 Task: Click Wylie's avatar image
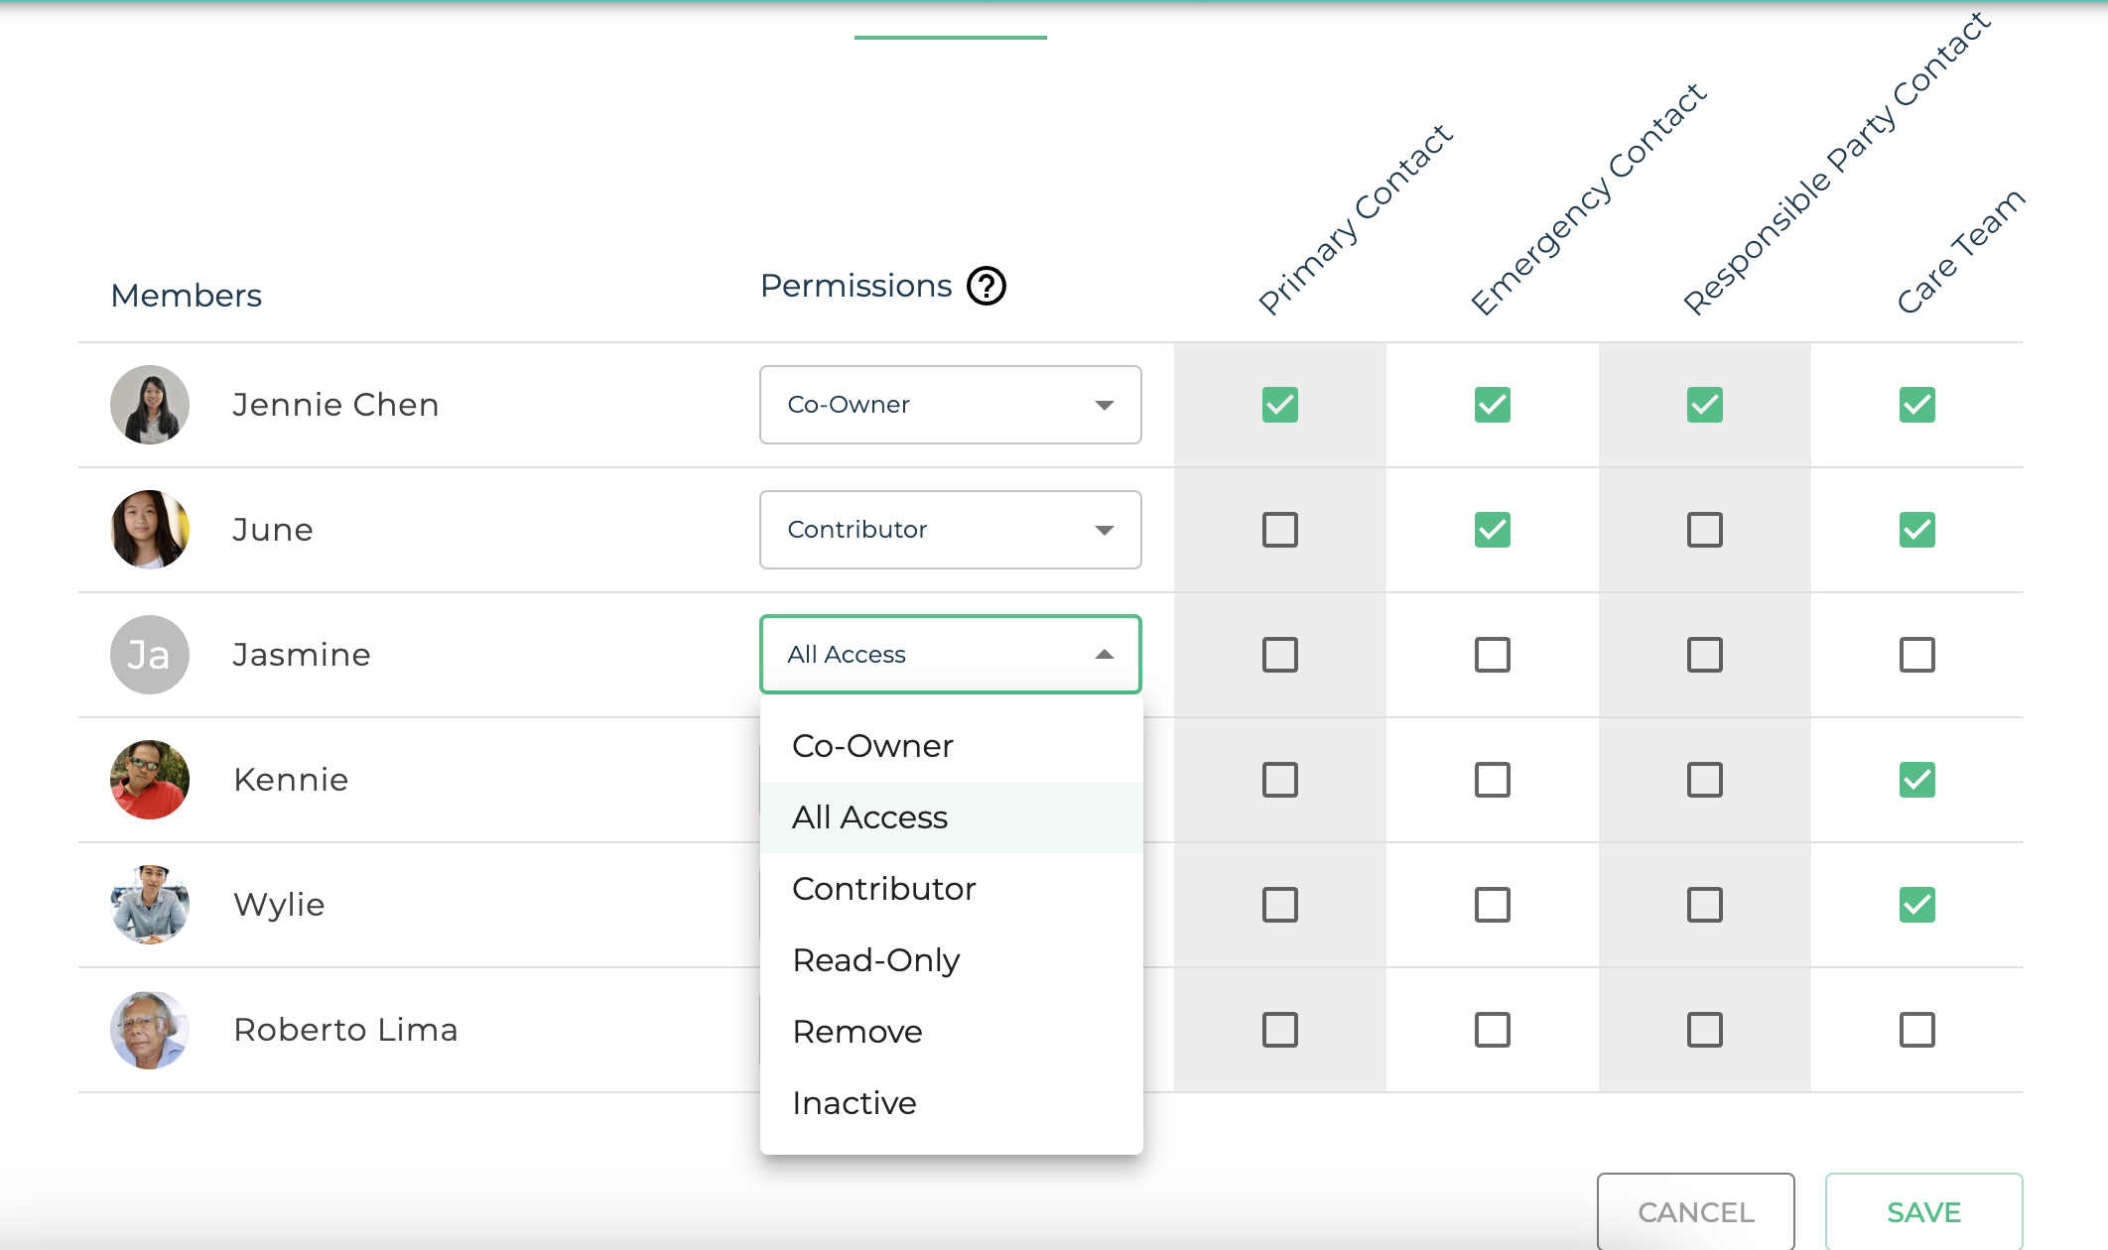point(150,905)
